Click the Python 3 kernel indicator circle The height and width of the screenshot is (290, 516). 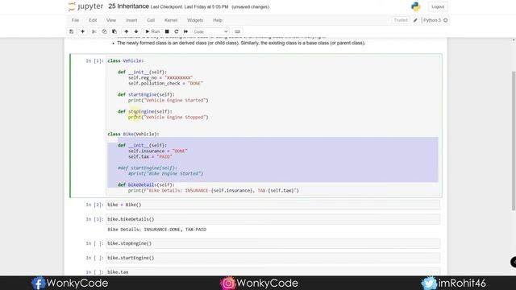tap(446, 20)
